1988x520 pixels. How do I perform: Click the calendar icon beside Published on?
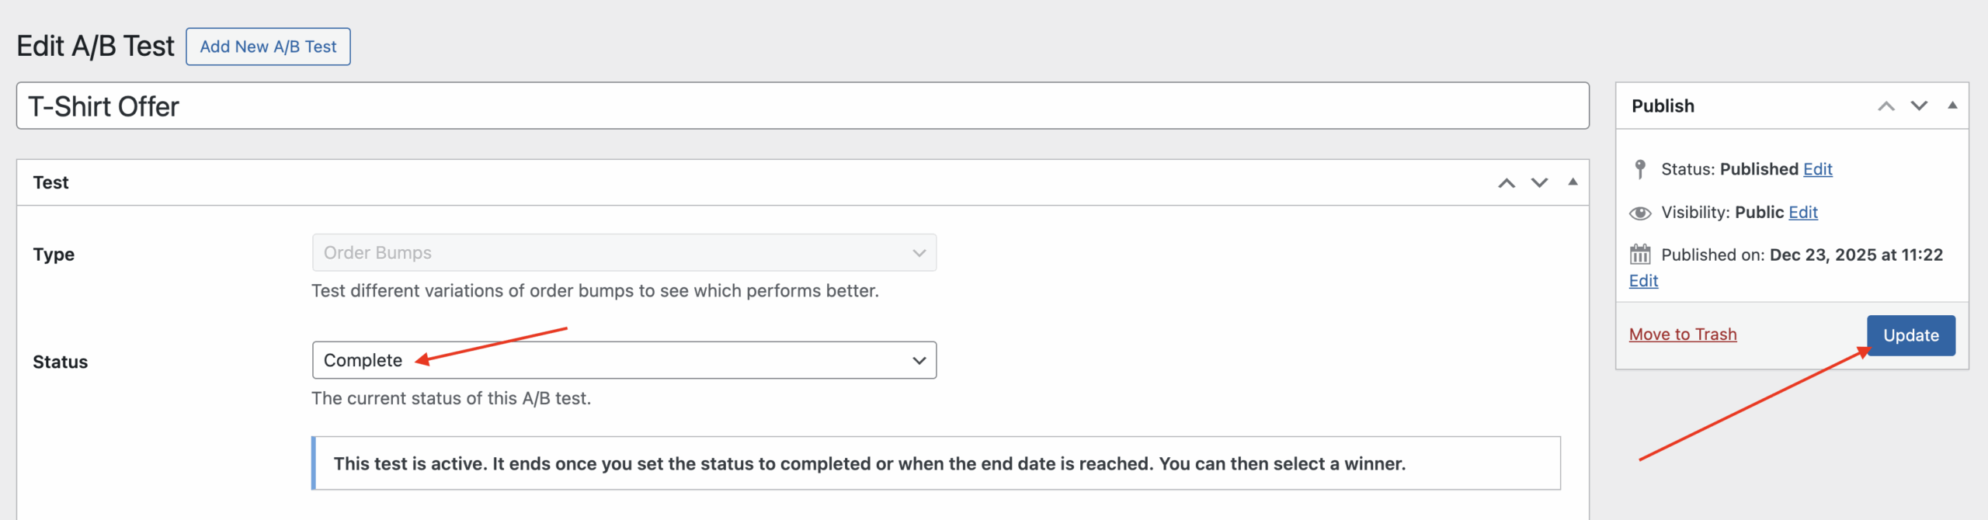pyautogui.click(x=1640, y=255)
